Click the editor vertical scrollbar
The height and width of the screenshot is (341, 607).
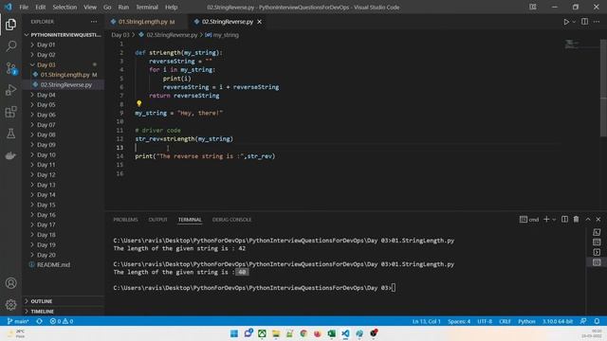coord(603,88)
